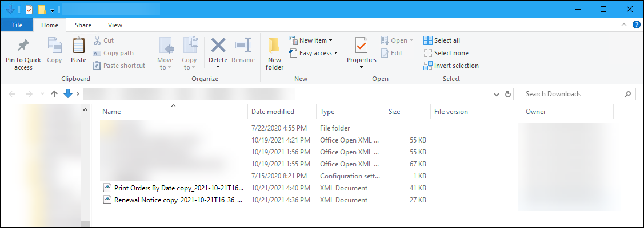Click the Rename icon
The width and height of the screenshot is (644, 228).
click(243, 45)
